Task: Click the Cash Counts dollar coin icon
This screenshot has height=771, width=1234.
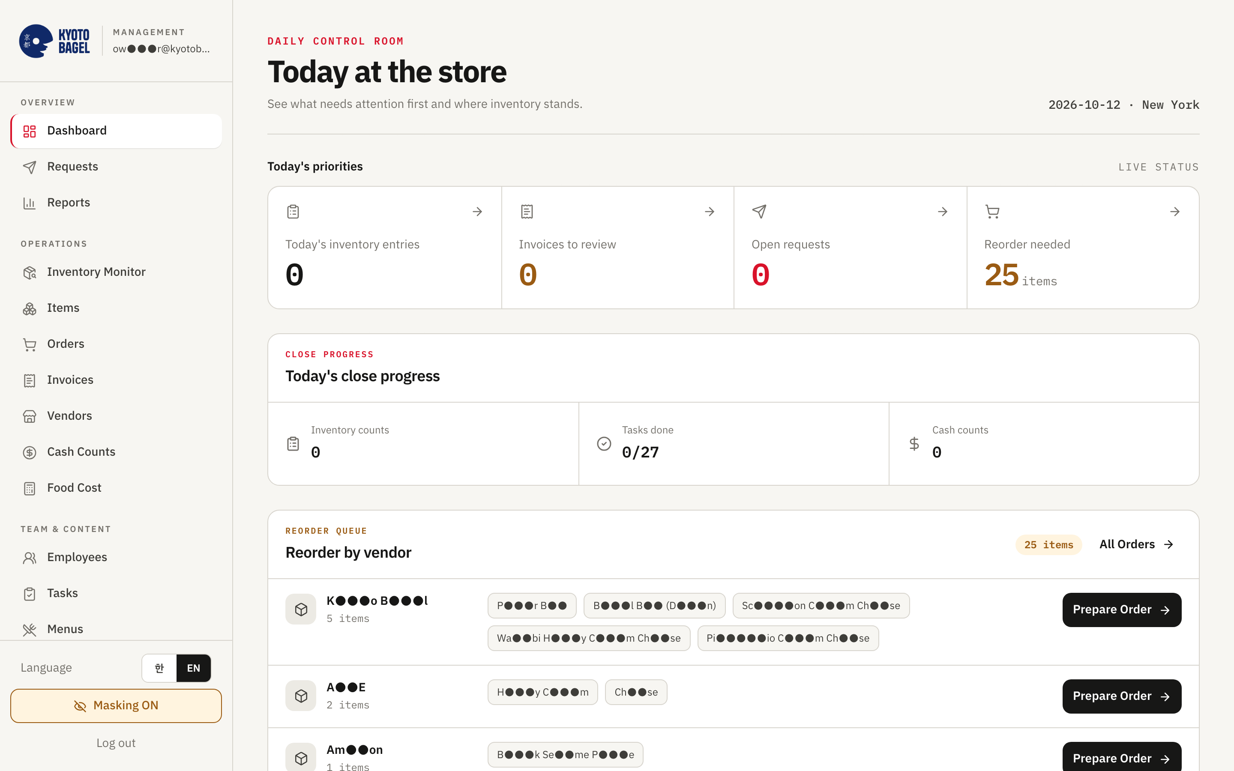Action: point(30,452)
